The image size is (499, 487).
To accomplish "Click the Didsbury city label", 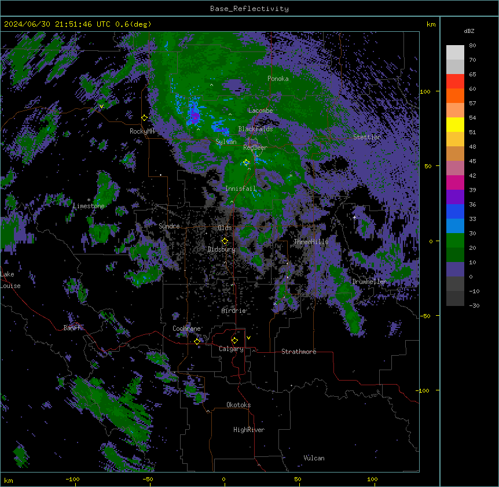I will click(x=222, y=249).
